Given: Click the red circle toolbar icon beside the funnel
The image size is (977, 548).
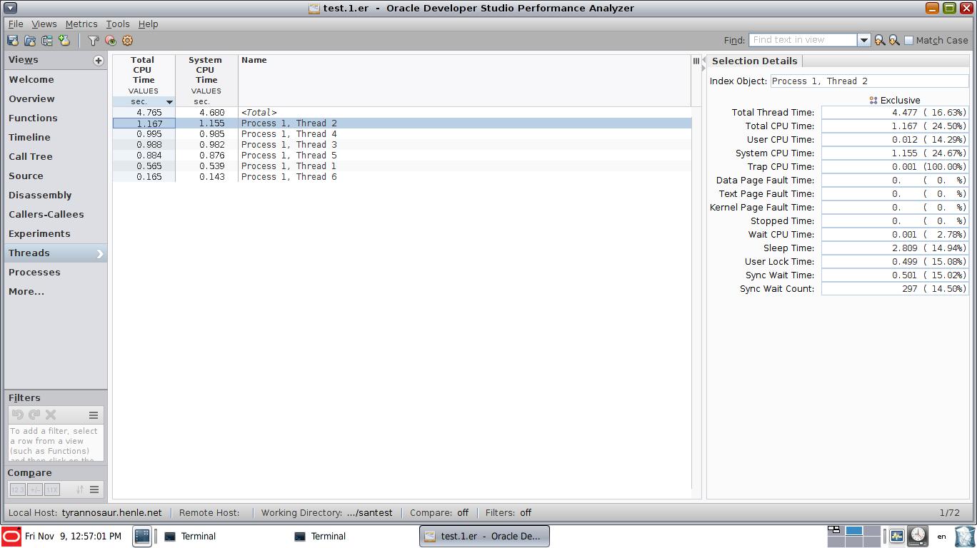Looking at the screenshot, I should click(x=110, y=41).
